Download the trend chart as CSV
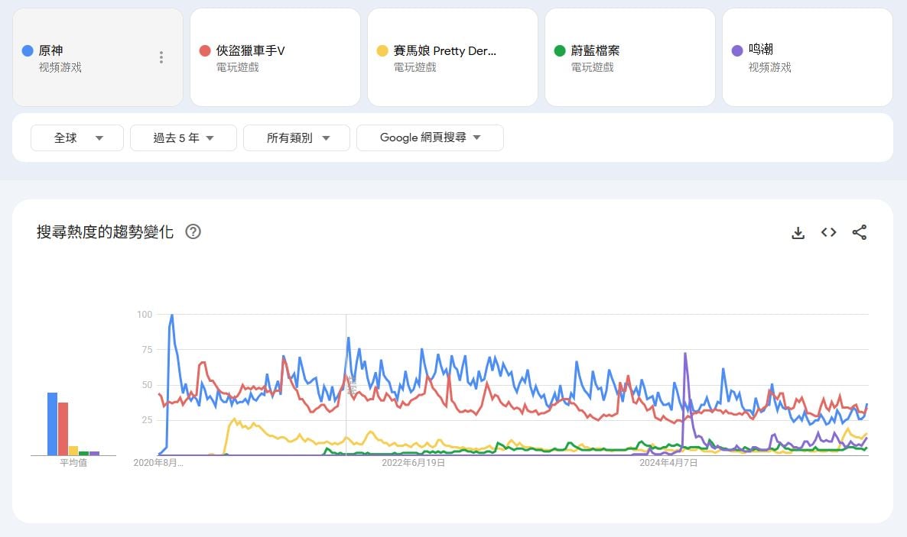 click(798, 232)
